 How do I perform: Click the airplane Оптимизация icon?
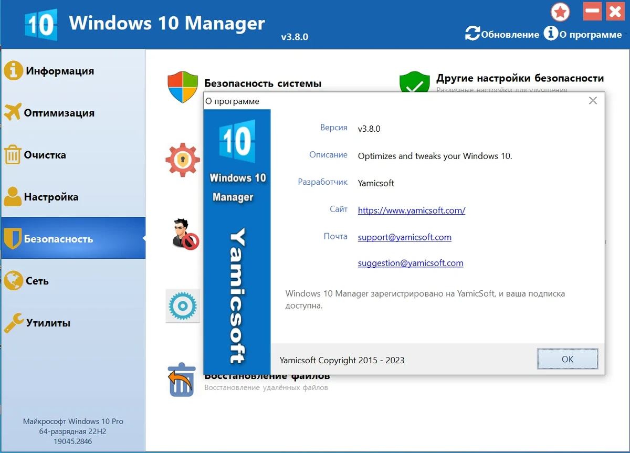point(13,112)
